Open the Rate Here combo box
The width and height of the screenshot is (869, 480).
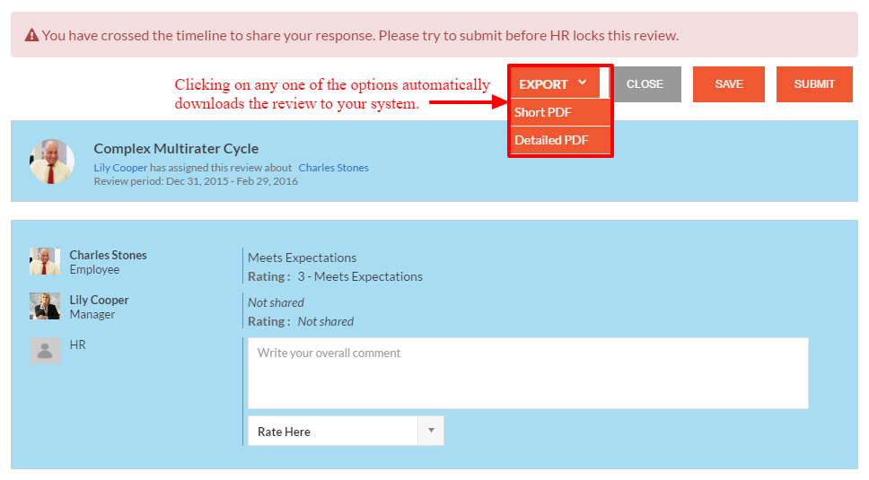pos(346,431)
